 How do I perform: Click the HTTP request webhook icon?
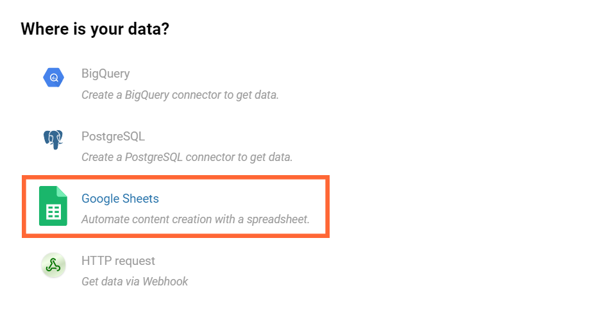pos(53,266)
